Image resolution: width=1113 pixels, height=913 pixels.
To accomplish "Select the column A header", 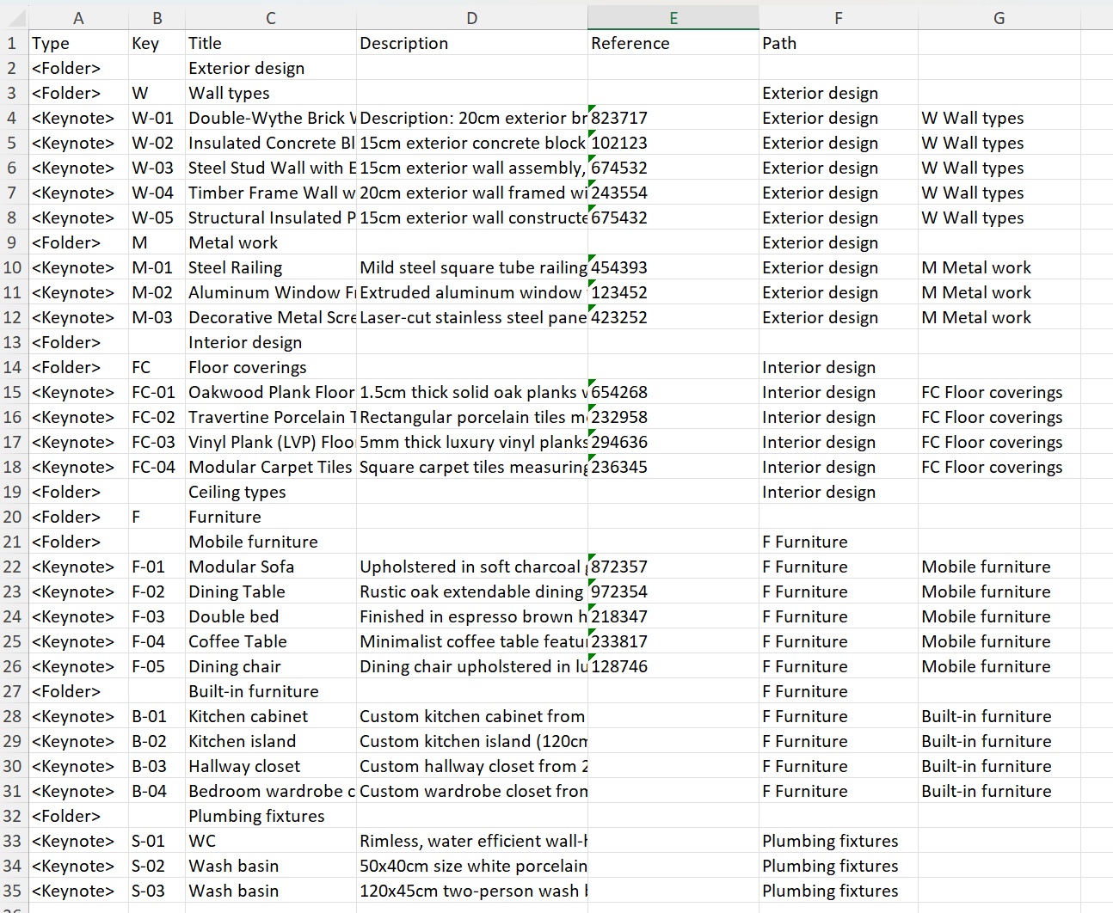I will (x=78, y=16).
